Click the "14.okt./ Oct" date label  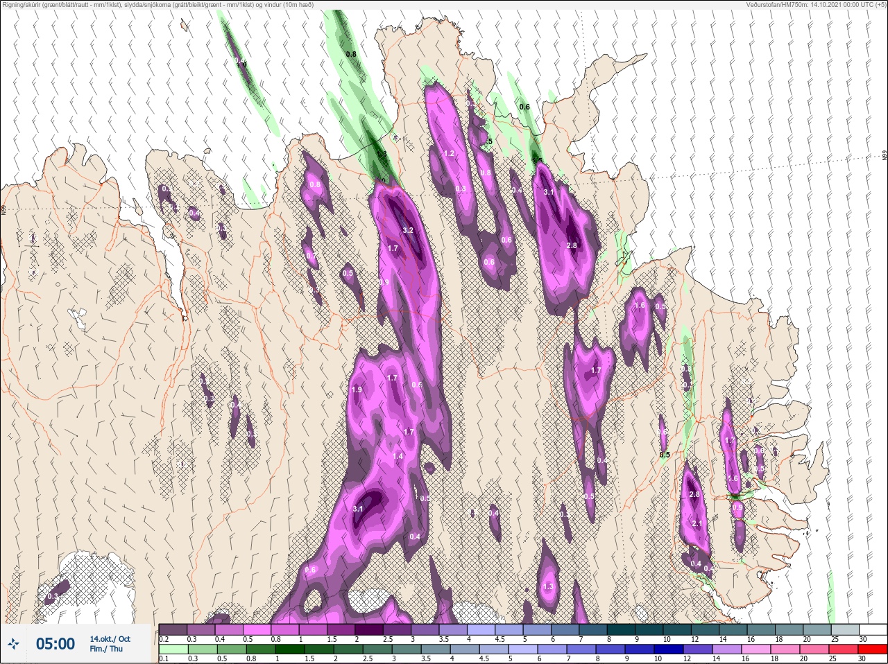coord(110,639)
